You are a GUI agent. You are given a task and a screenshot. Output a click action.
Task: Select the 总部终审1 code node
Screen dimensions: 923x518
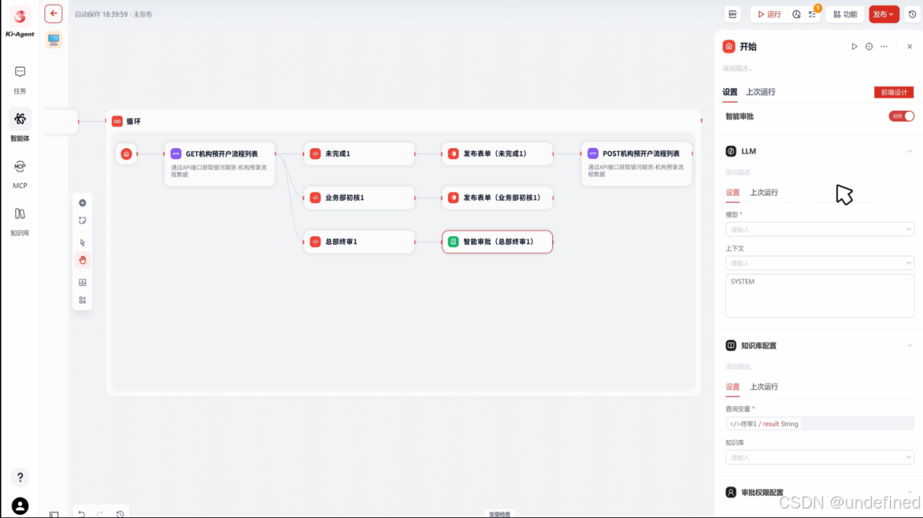click(x=359, y=241)
